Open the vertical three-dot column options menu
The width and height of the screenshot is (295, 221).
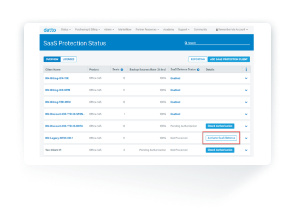click(x=246, y=69)
